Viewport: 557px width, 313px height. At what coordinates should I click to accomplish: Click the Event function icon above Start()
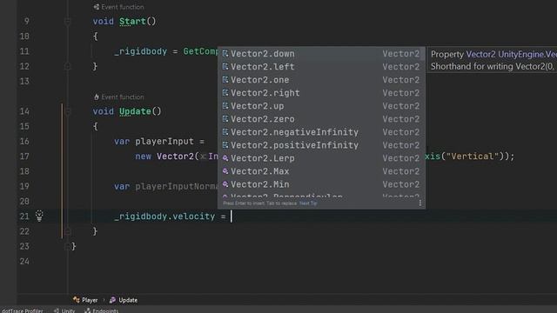point(97,7)
